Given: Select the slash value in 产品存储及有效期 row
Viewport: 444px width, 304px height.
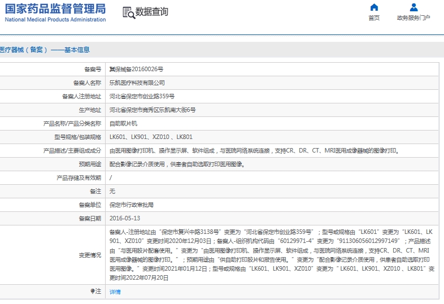Looking at the screenshot, I should [x=111, y=177].
